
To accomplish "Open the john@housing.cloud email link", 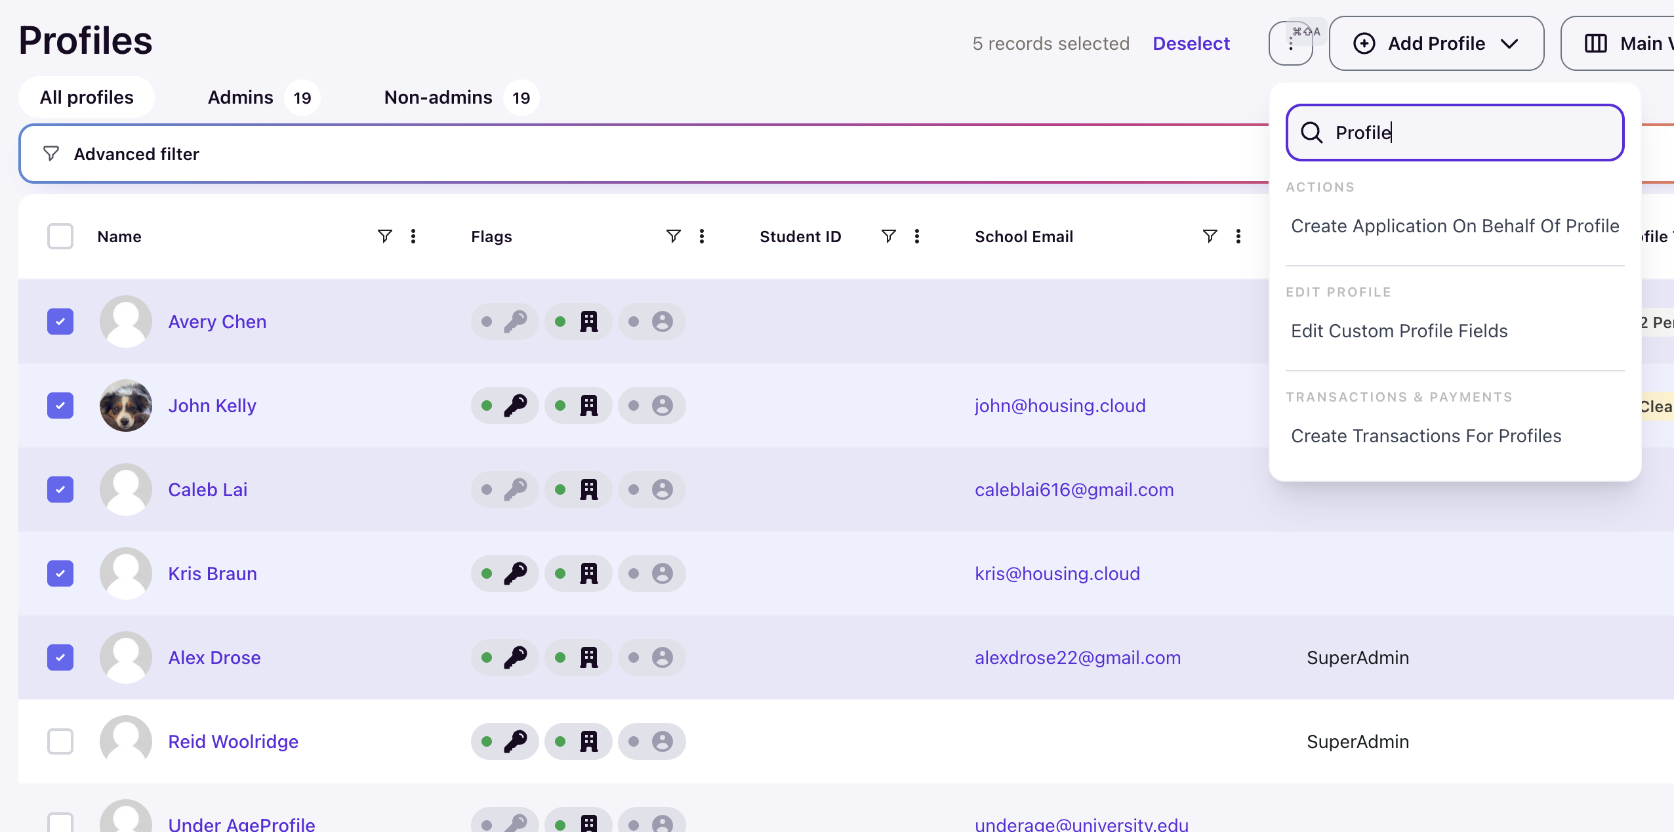I will coord(1060,406).
